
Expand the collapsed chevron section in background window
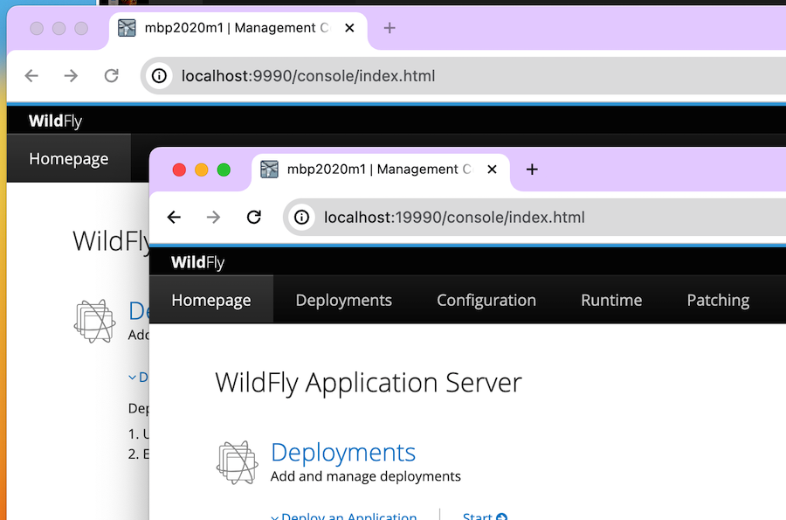coord(138,378)
